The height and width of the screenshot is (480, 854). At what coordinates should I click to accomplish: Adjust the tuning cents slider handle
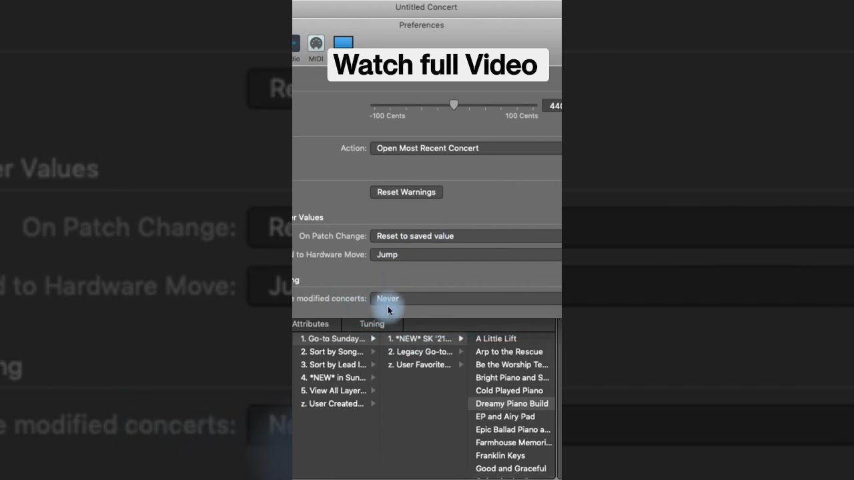click(x=454, y=105)
